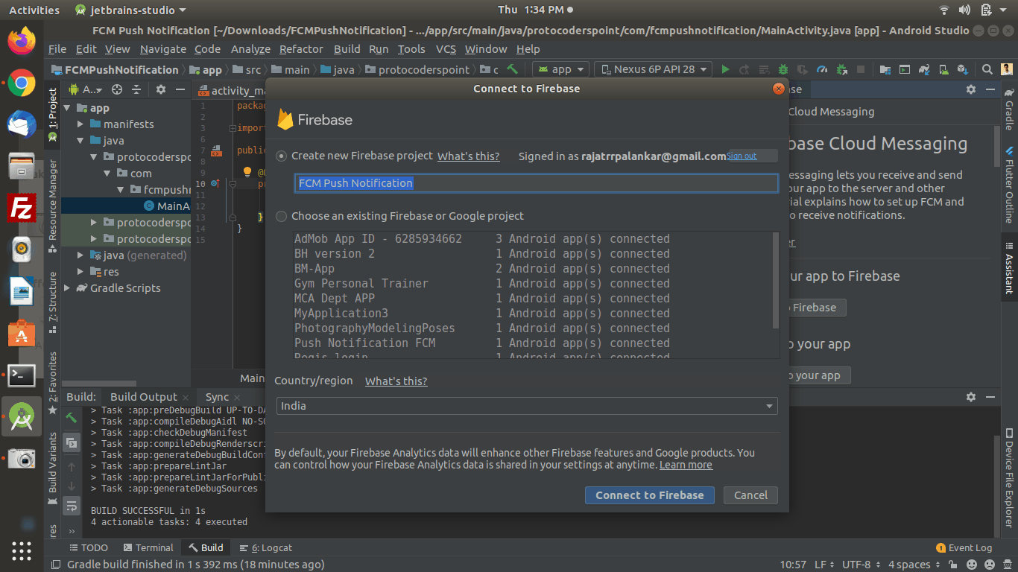
Task: Sync project with Gradle files
Action: point(923,69)
